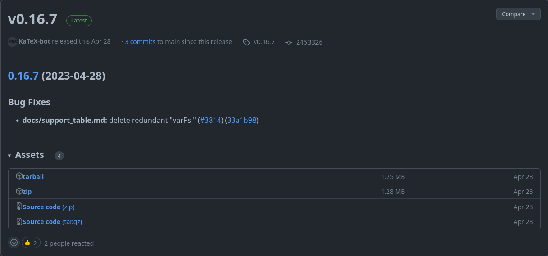Open the Compare dropdown
The width and height of the screenshot is (548, 256).
click(518, 14)
